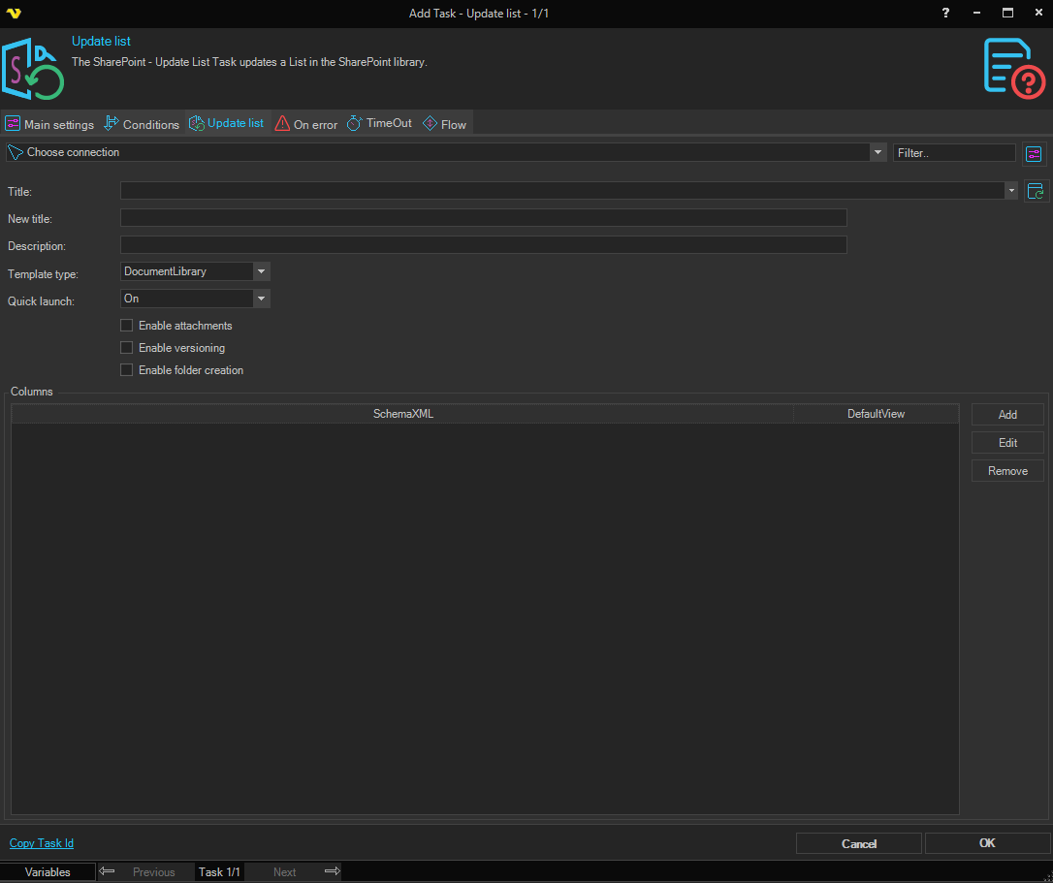Screen dimensions: 1053x883
Task: Open the Quick launch dropdown
Action: [x=261, y=299]
